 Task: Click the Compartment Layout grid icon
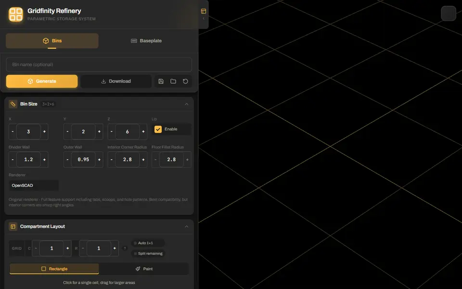(x=13, y=226)
